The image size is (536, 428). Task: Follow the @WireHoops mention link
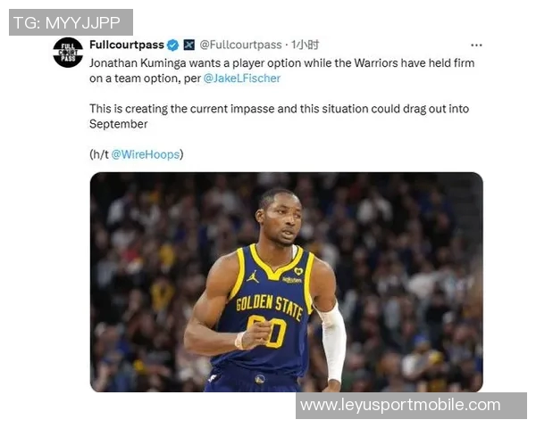[146, 154]
